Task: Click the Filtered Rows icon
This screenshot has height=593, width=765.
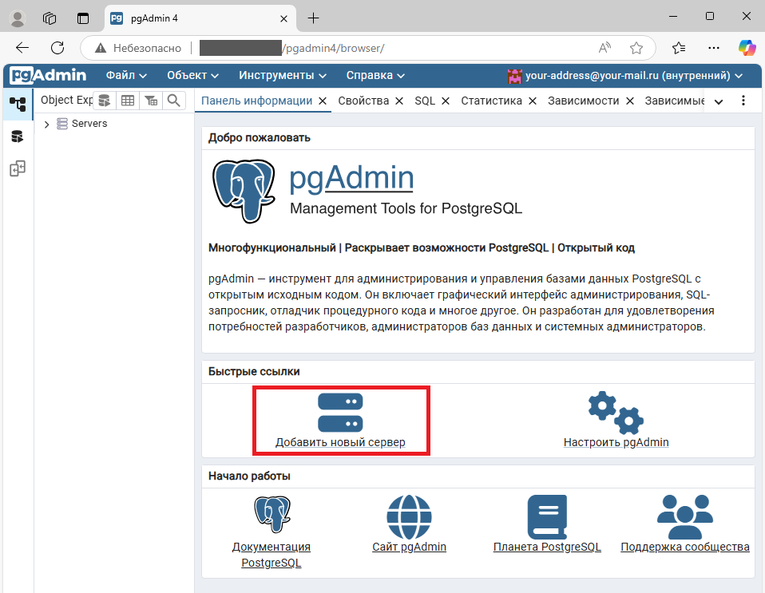Action: pyautogui.click(x=151, y=101)
